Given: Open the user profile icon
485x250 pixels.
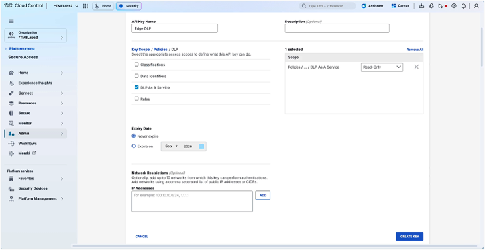Looking at the screenshot, I should point(476,6).
